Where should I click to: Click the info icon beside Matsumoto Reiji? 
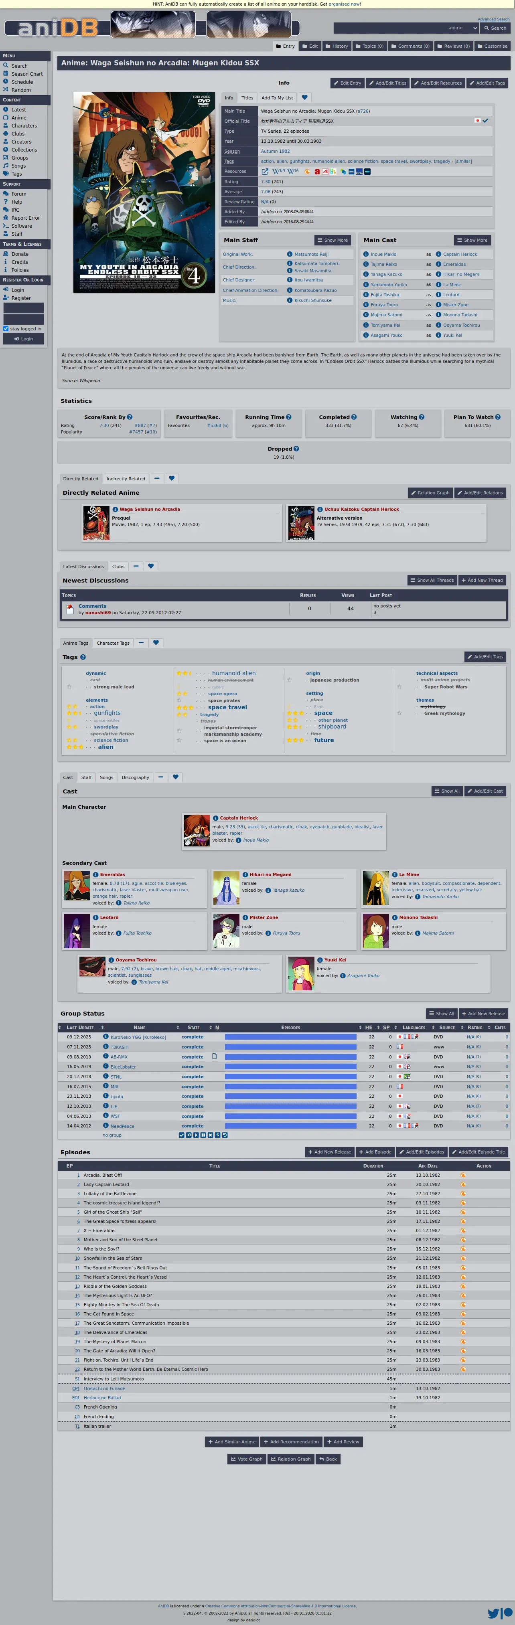(x=290, y=254)
